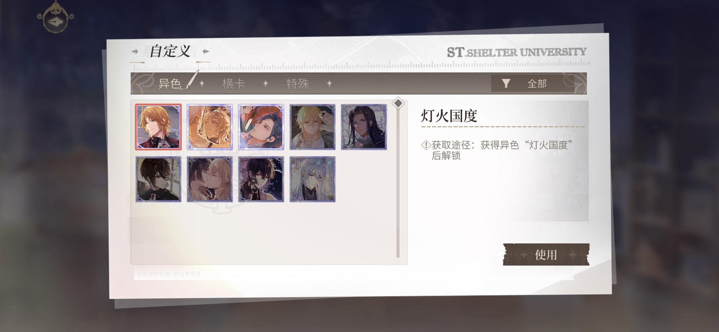Click the funnel filter icon
Image resolution: width=719 pixels, height=332 pixels.
click(x=506, y=83)
